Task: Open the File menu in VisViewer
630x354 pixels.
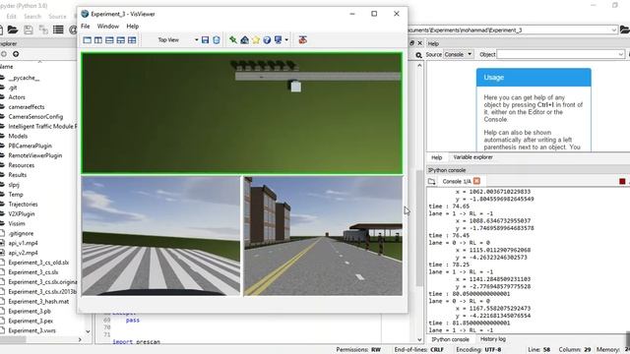Action: [86, 27]
